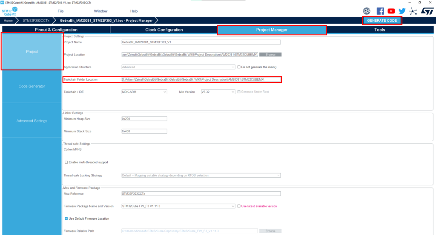Open the File menu
The width and height of the screenshot is (436, 235).
coord(60,11)
